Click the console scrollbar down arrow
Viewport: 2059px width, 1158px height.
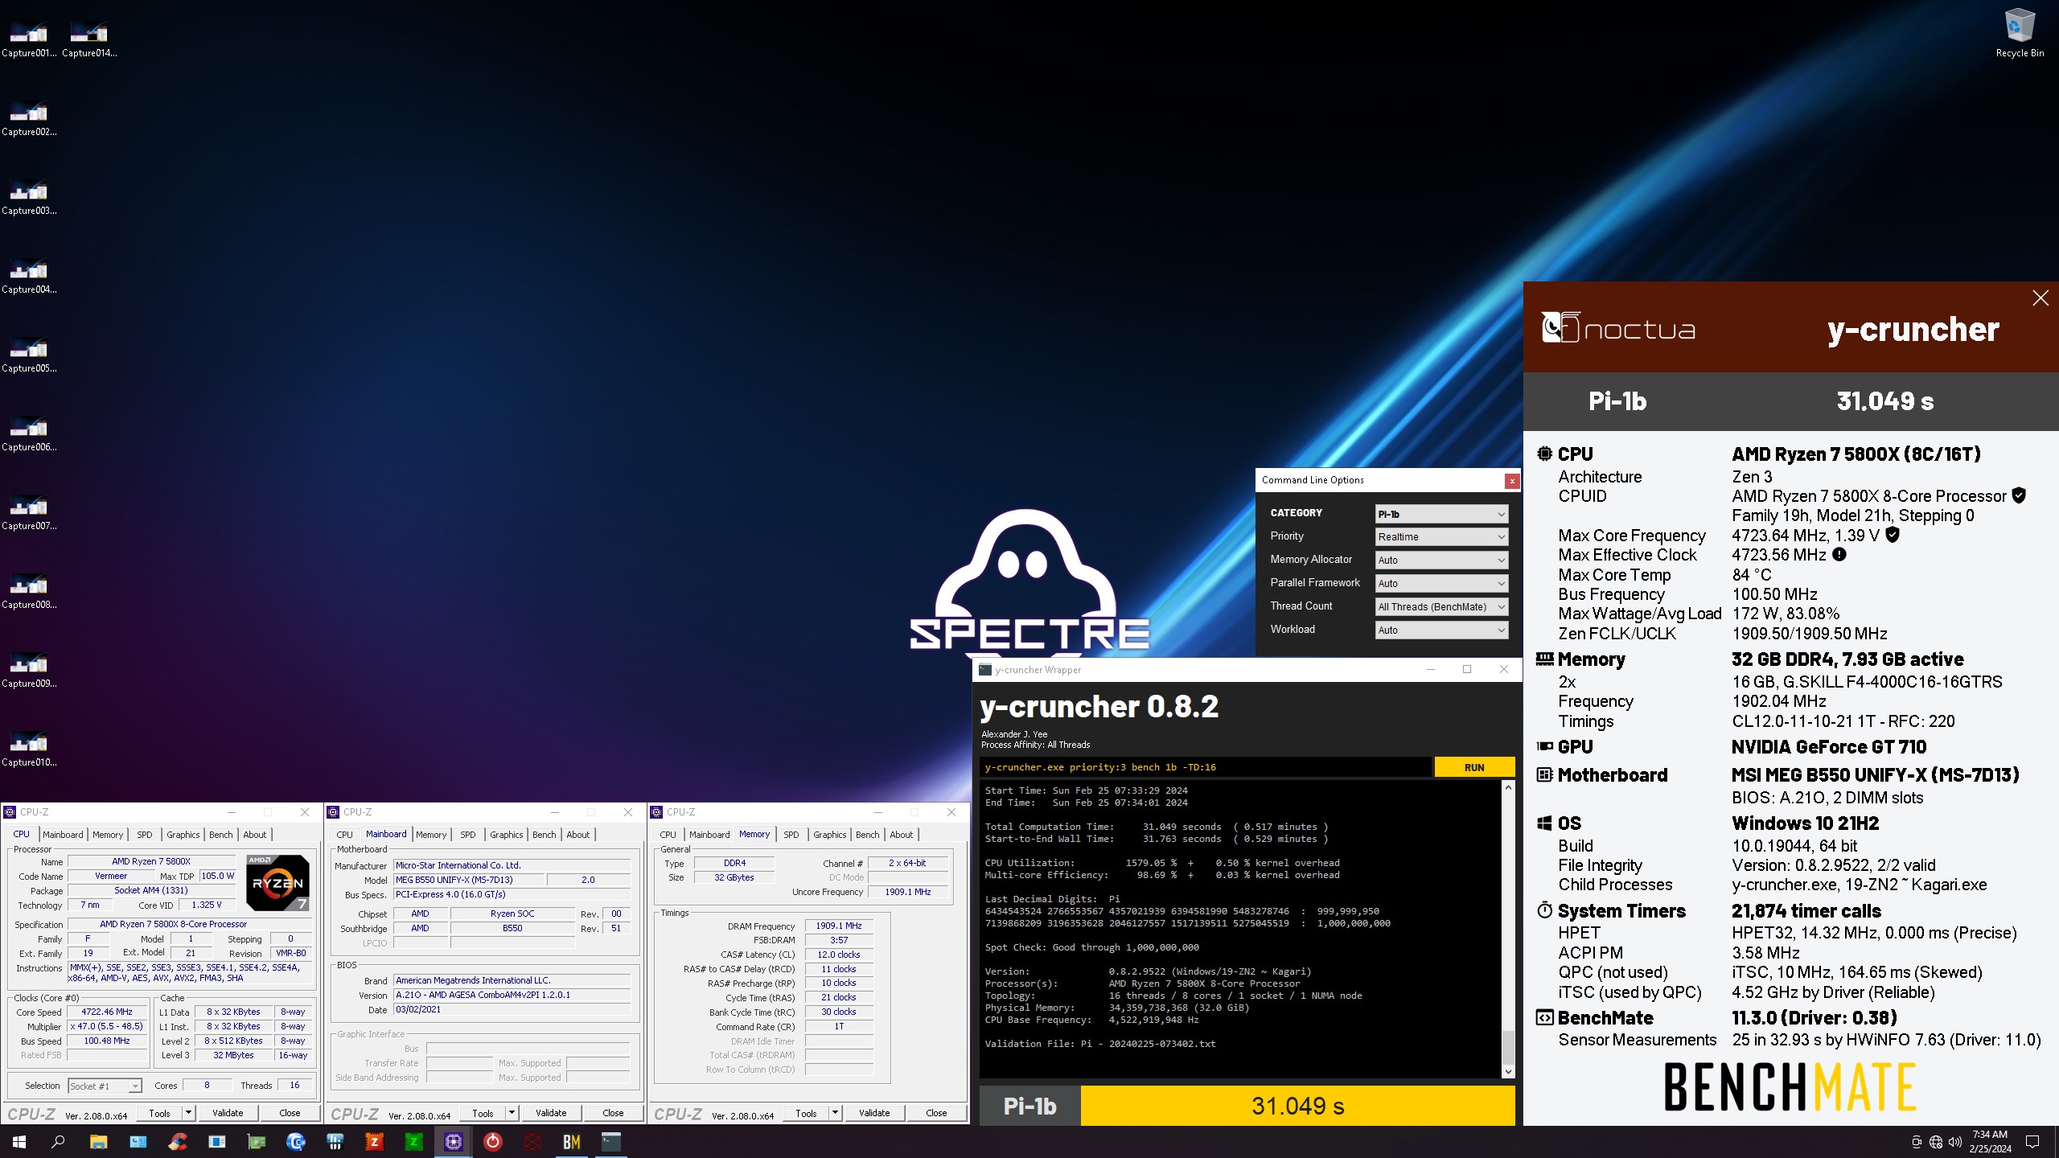[x=1508, y=1071]
